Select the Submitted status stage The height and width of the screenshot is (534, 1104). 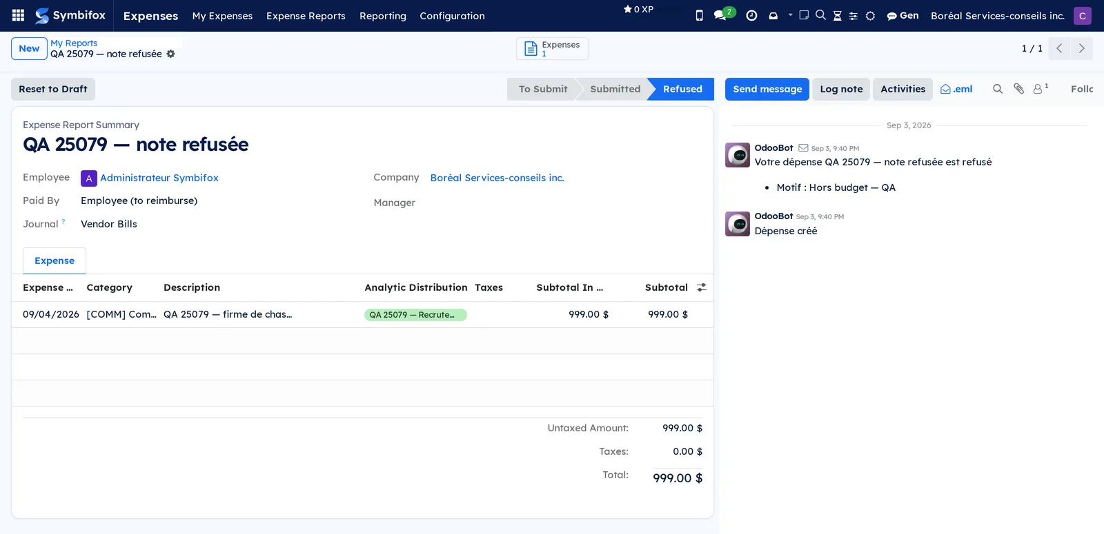pos(615,89)
